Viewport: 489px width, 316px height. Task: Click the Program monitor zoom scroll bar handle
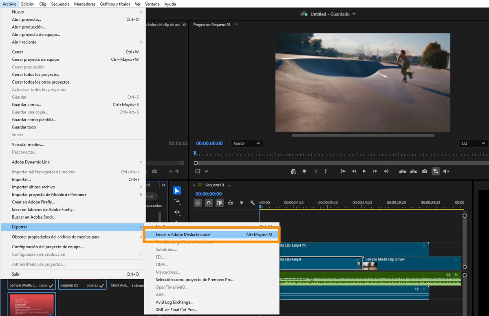[x=196, y=163]
